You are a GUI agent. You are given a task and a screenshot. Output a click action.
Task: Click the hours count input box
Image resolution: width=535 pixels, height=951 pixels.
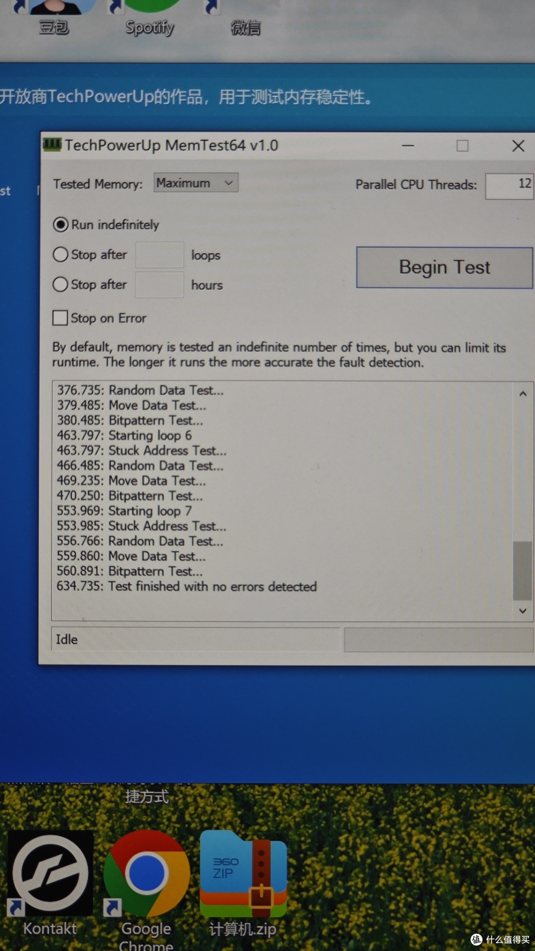click(x=160, y=285)
